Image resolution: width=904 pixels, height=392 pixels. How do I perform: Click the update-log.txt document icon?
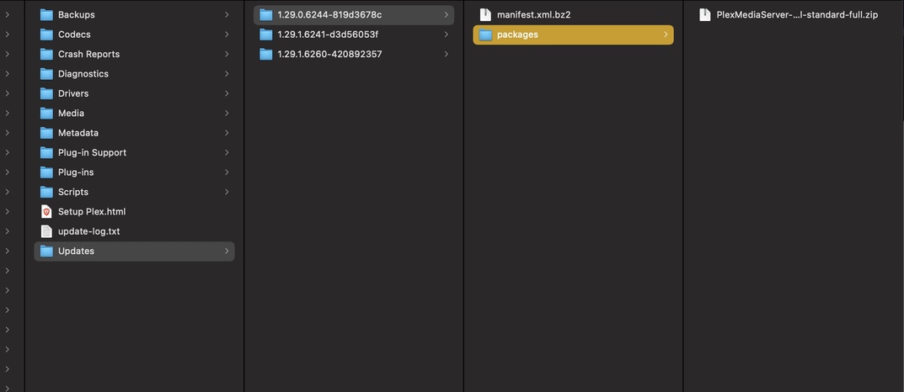[46, 231]
